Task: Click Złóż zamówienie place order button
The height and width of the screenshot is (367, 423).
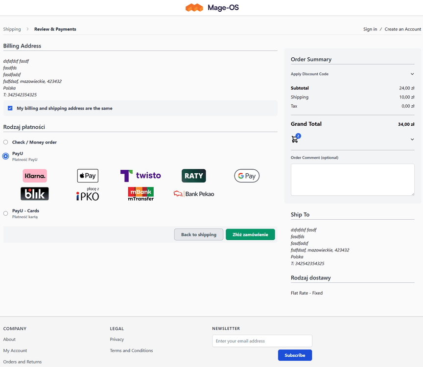Action: click(x=250, y=234)
